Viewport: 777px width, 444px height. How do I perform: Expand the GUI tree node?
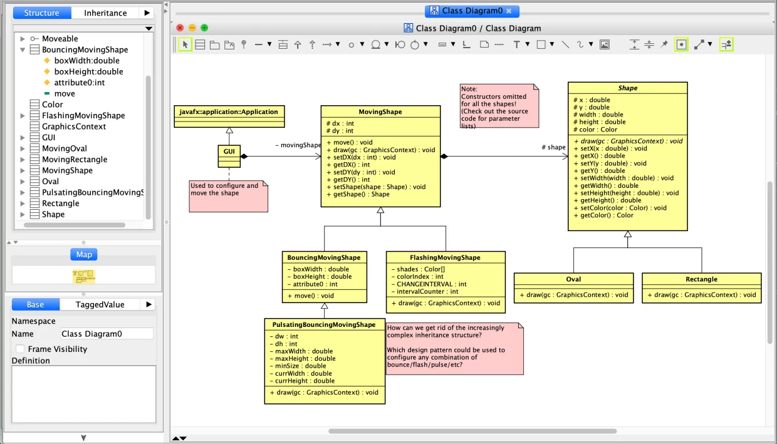pyautogui.click(x=23, y=137)
